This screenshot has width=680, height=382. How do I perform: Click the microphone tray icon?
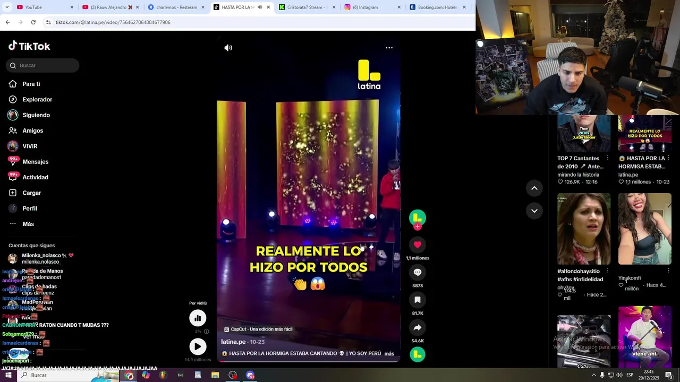click(602, 375)
